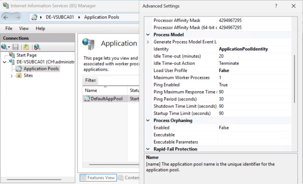Open the Help menu
The width and height of the screenshot is (303, 184).
pos(40,28)
